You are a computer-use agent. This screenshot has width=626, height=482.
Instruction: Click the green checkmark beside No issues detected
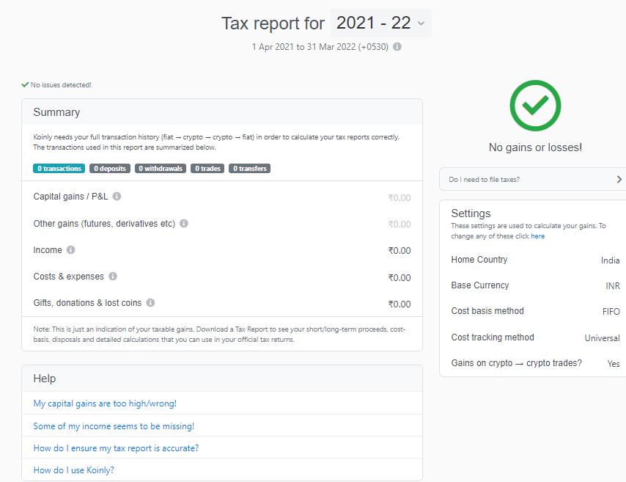pyautogui.click(x=25, y=84)
